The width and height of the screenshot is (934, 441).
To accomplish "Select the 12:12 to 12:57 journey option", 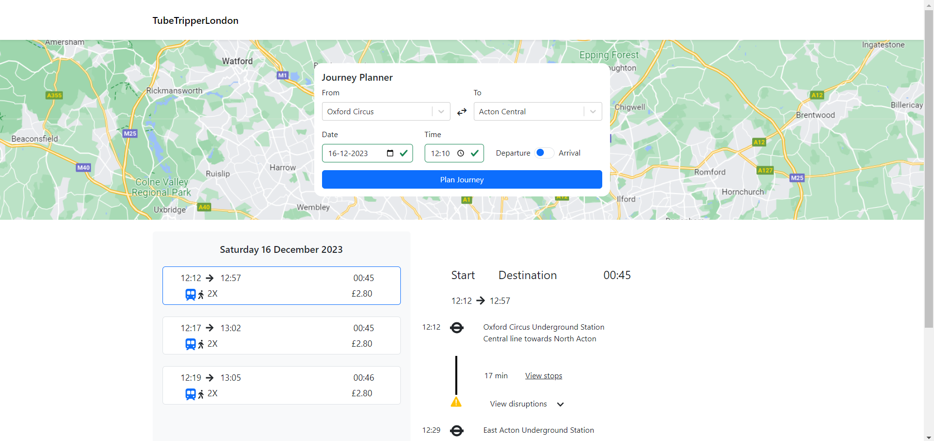I will pyautogui.click(x=281, y=285).
